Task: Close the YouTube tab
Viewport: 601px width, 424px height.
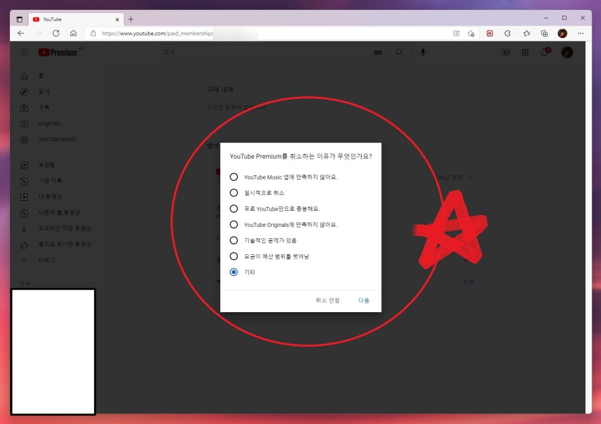Action: point(118,19)
